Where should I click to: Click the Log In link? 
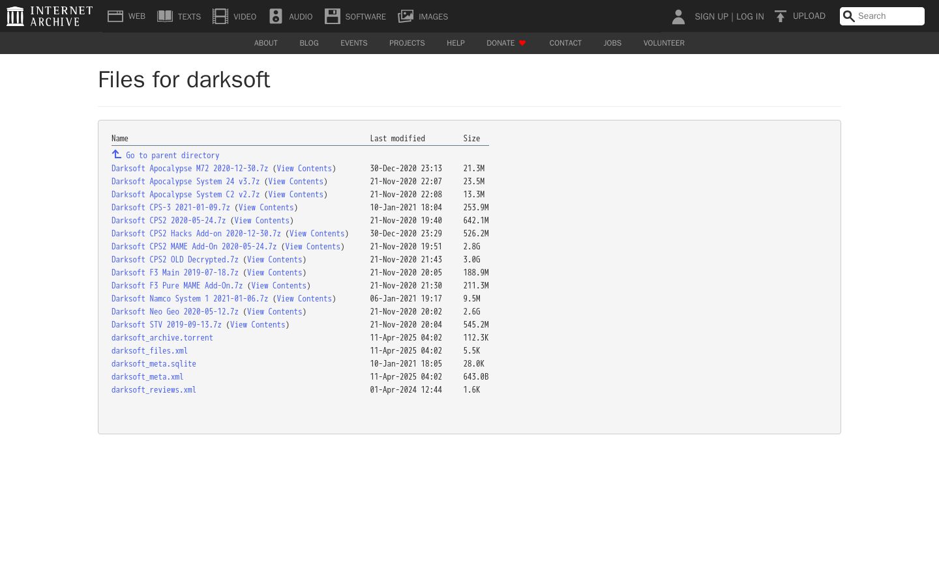[750, 16]
